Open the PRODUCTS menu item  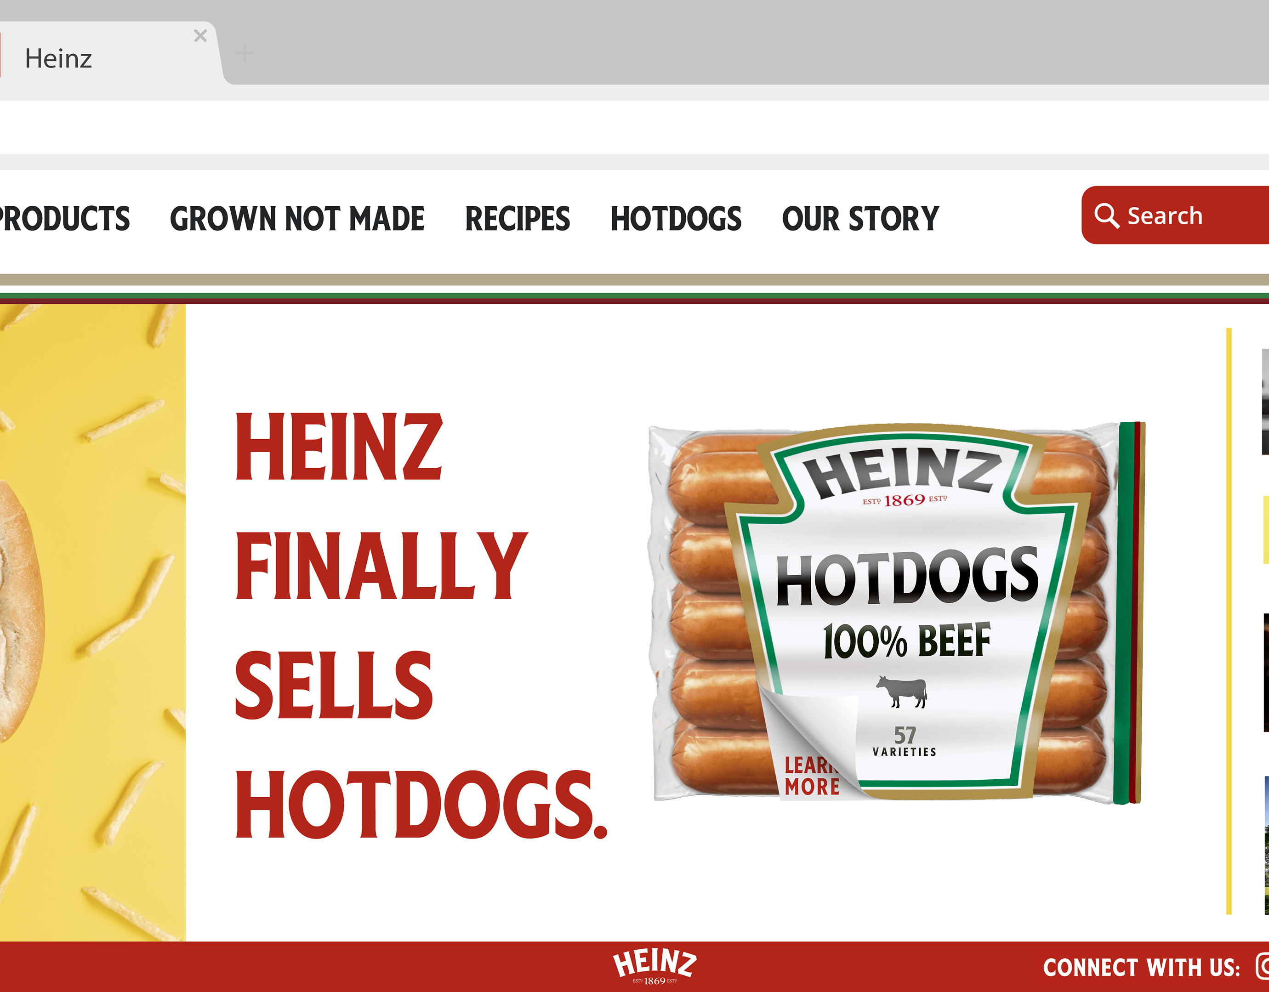tap(64, 218)
